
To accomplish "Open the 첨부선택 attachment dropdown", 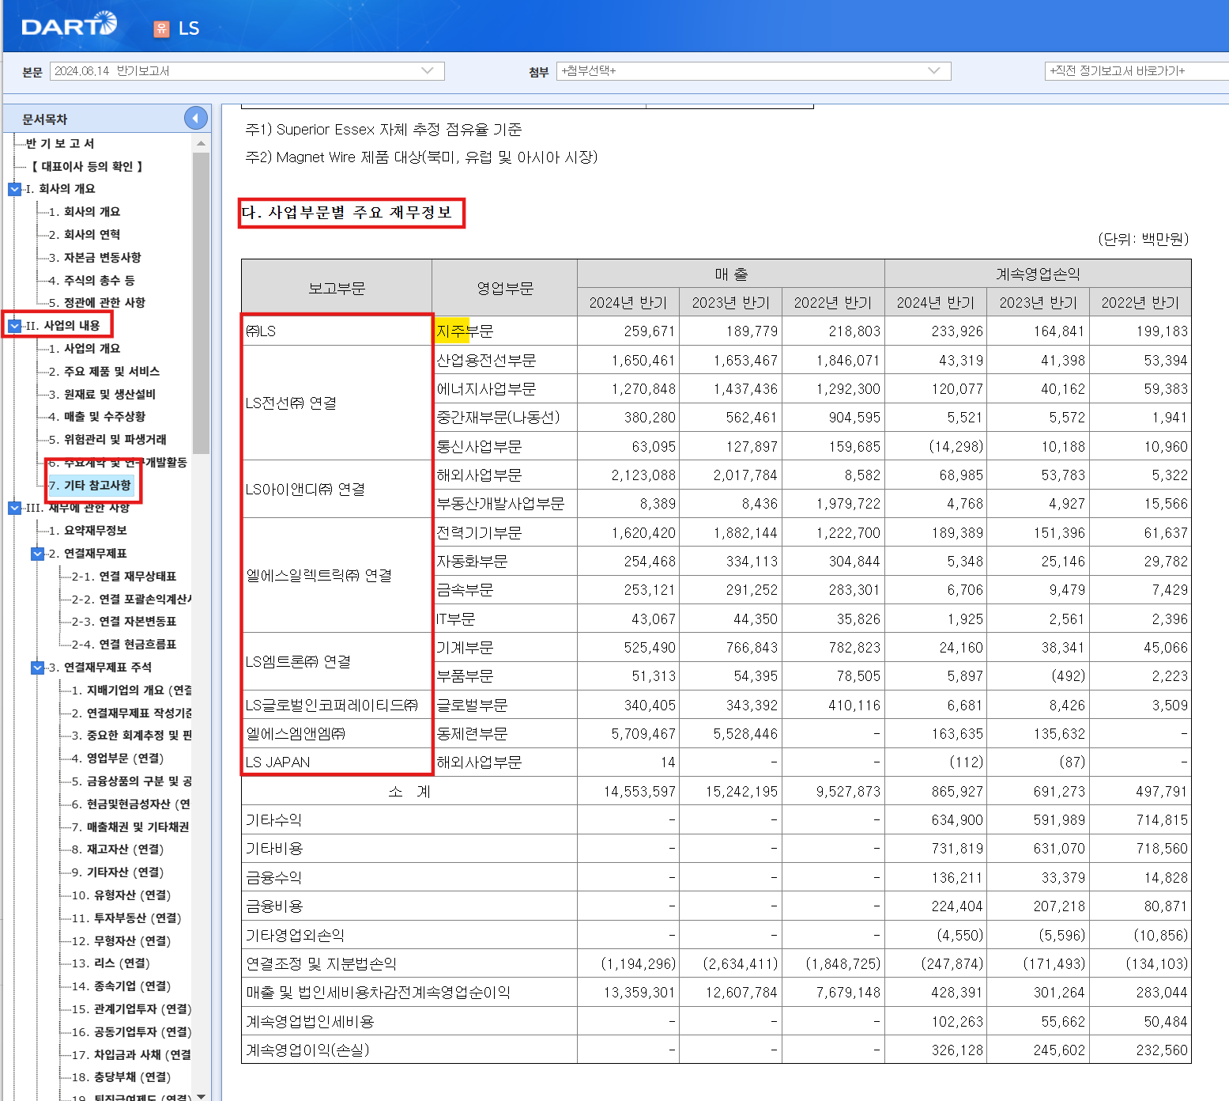I will click(x=753, y=71).
